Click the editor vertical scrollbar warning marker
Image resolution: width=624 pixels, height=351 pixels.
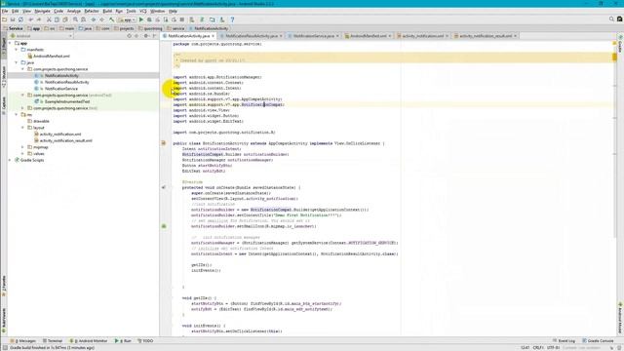coord(614,58)
